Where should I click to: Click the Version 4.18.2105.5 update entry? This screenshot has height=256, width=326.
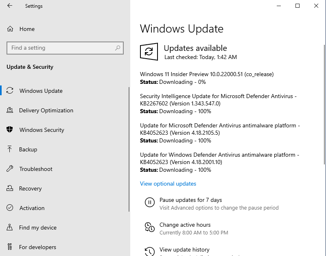point(220,129)
